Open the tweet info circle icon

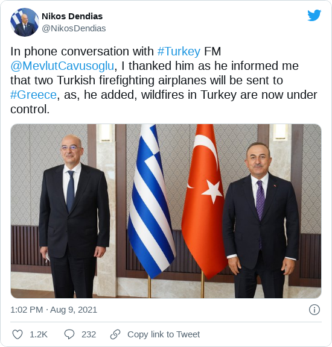[x=314, y=310]
